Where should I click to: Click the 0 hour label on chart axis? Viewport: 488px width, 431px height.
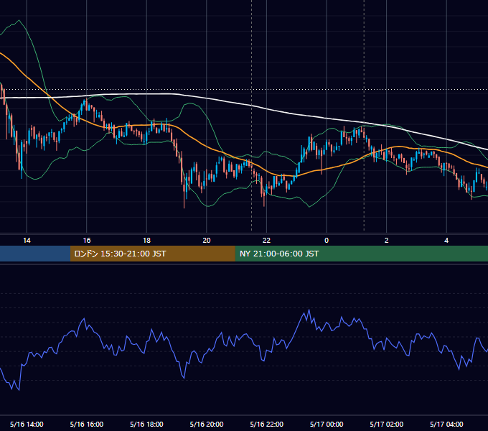(327, 241)
